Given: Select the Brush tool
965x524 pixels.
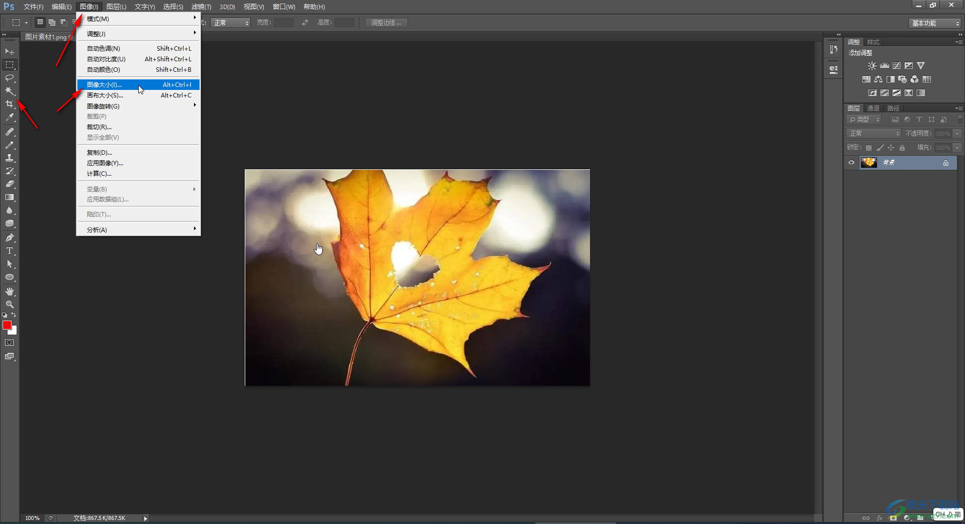Looking at the screenshot, I should tap(10, 145).
